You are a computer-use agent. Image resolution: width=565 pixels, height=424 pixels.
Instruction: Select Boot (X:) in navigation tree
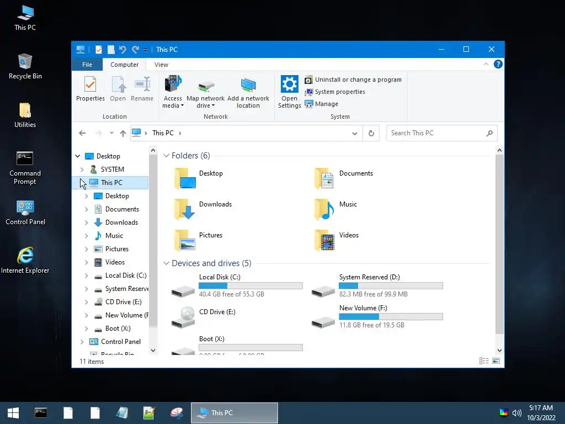[x=118, y=328]
